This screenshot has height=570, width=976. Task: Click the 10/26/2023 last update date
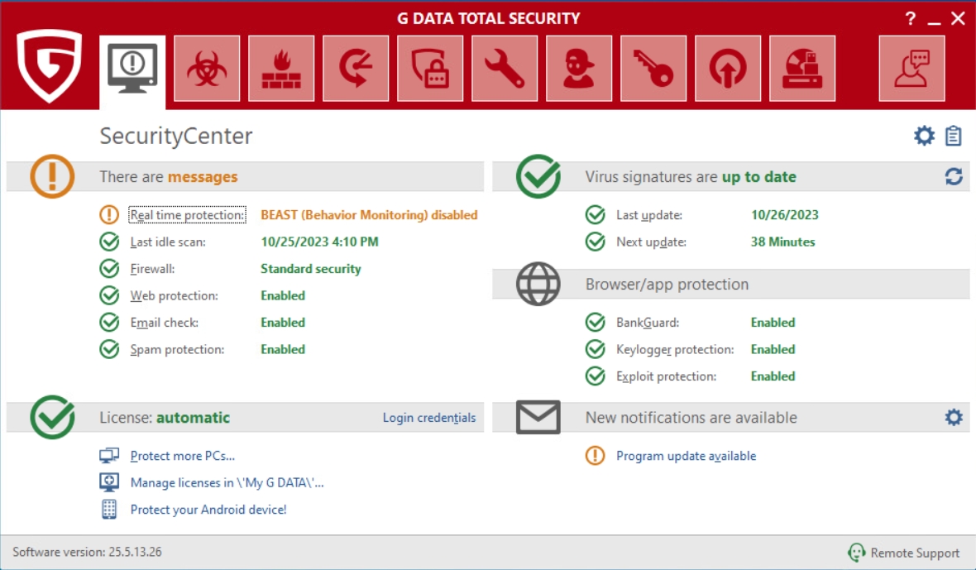(x=785, y=215)
